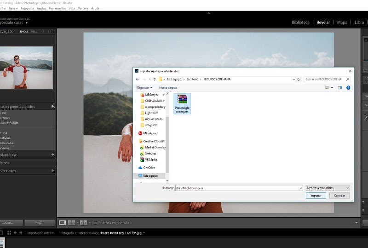Switch to the Biblioteca module
Screen dimensions: 368x248
tap(301, 22)
